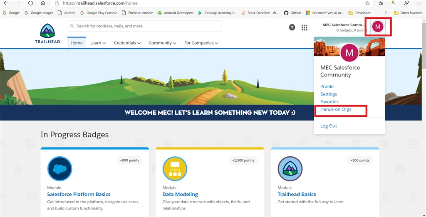Click the browser refresh icon
The image size is (426, 217).
coord(30,3)
